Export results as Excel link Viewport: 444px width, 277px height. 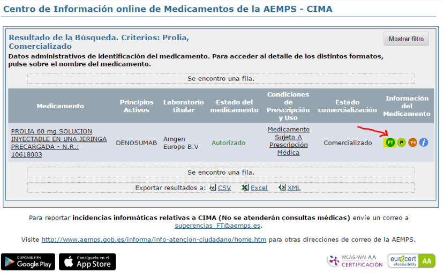point(259,188)
